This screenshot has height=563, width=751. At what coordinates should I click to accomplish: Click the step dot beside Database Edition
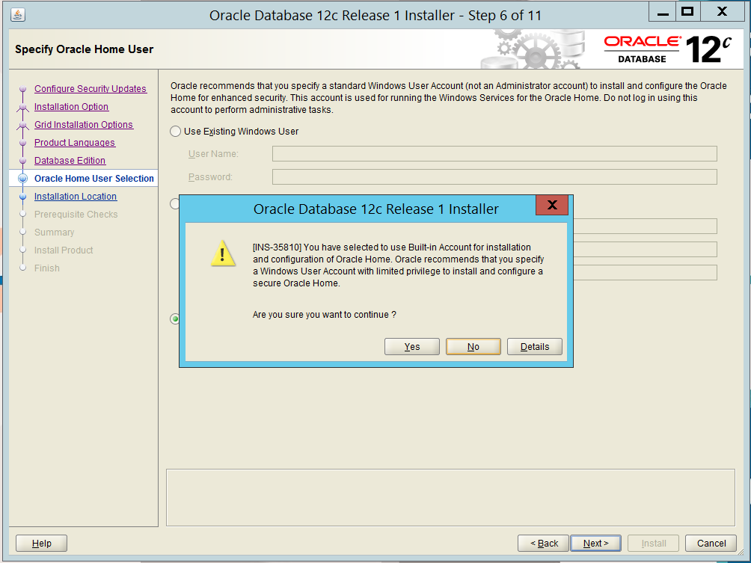click(x=25, y=160)
